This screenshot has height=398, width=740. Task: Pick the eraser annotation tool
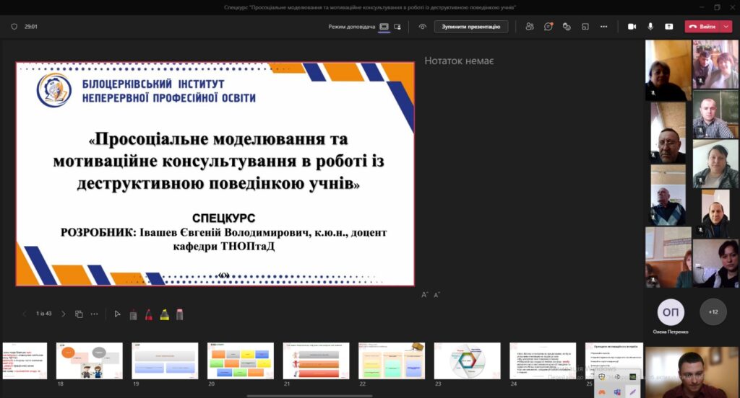click(179, 314)
